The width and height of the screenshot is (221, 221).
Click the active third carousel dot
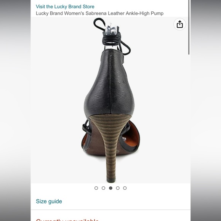(110, 188)
